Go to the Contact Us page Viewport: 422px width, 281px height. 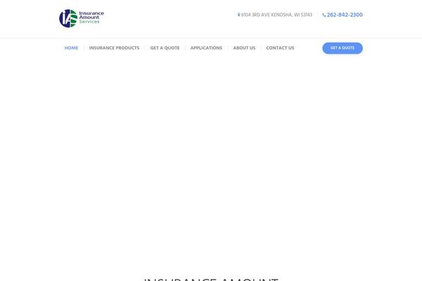point(280,48)
